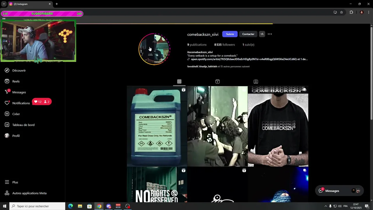Click the Windows taskbar search box
Image resolution: width=373 pixels, height=210 pixels.
[37, 206]
